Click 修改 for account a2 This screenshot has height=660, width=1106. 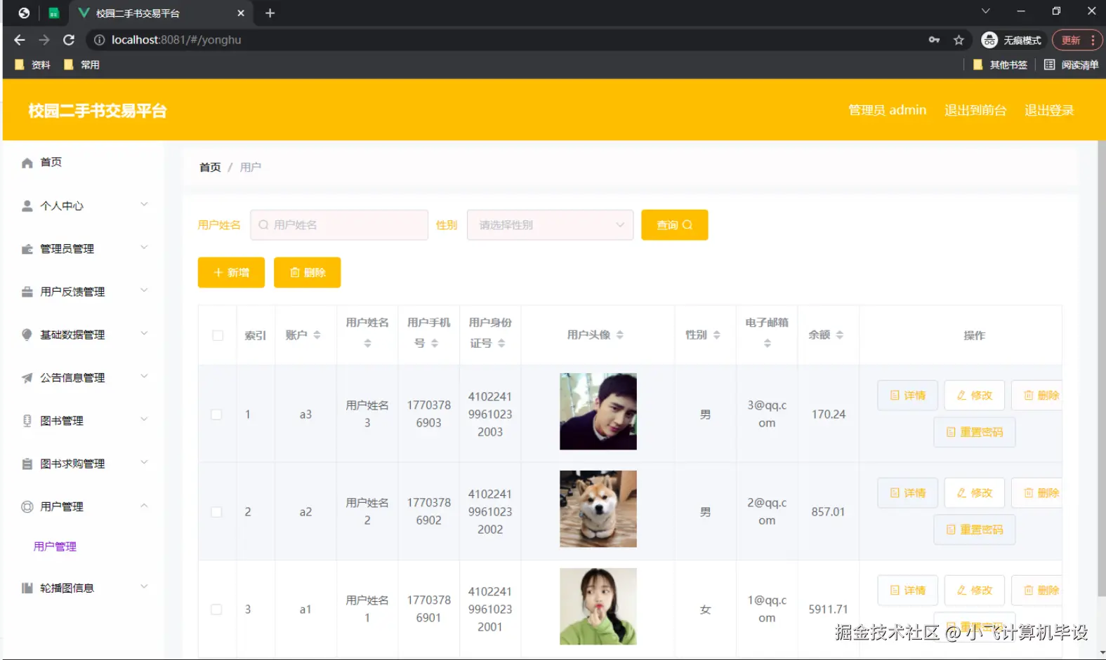click(x=974, y=493)
